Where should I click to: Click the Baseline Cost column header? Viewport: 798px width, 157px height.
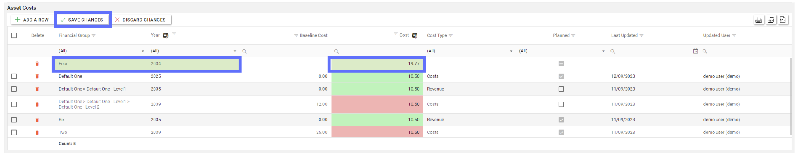(x=313, y=35)
